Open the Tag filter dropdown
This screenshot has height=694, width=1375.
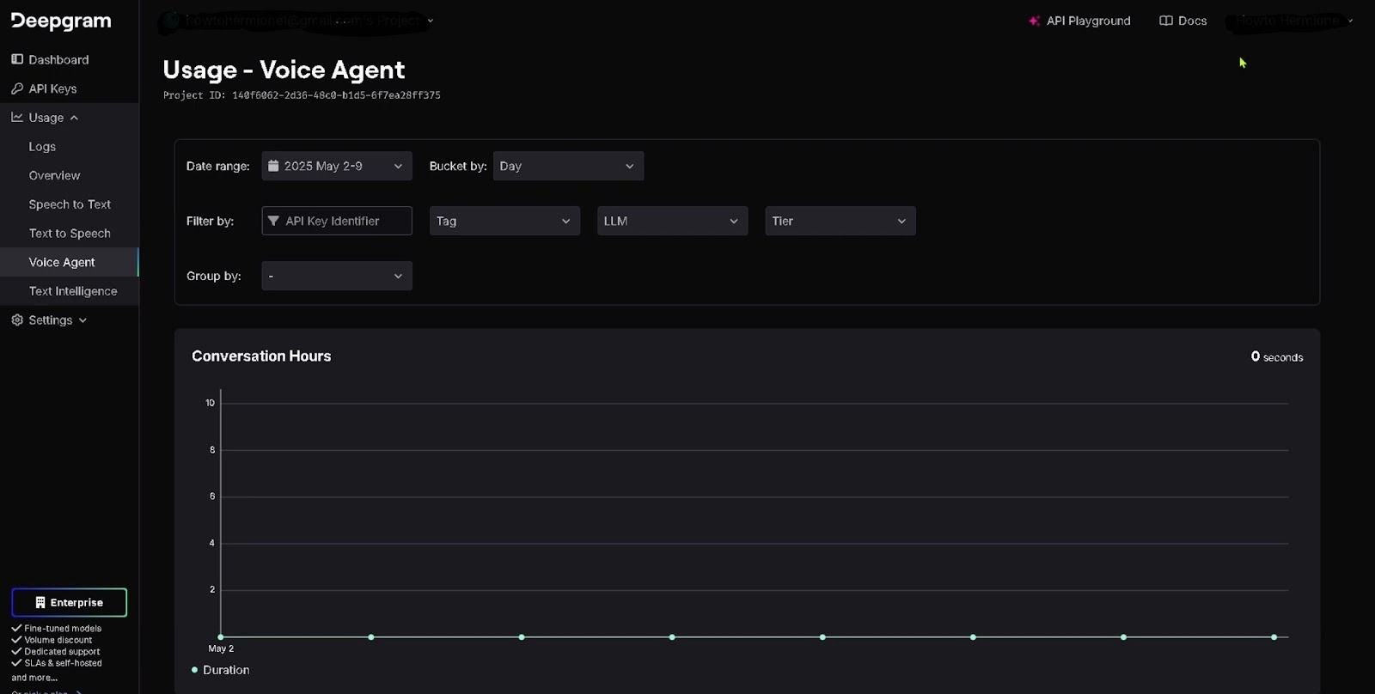coord(504,221)
